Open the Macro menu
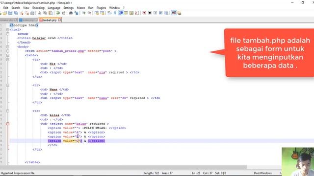This screenshot has width=314, height=176. click(x=81, y=8)
